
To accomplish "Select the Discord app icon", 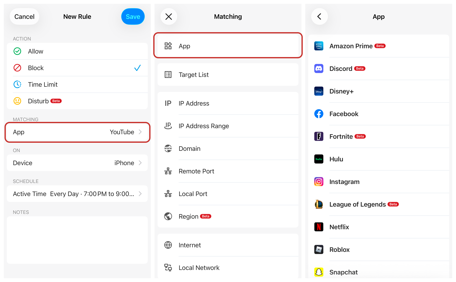I will point(319,69).
